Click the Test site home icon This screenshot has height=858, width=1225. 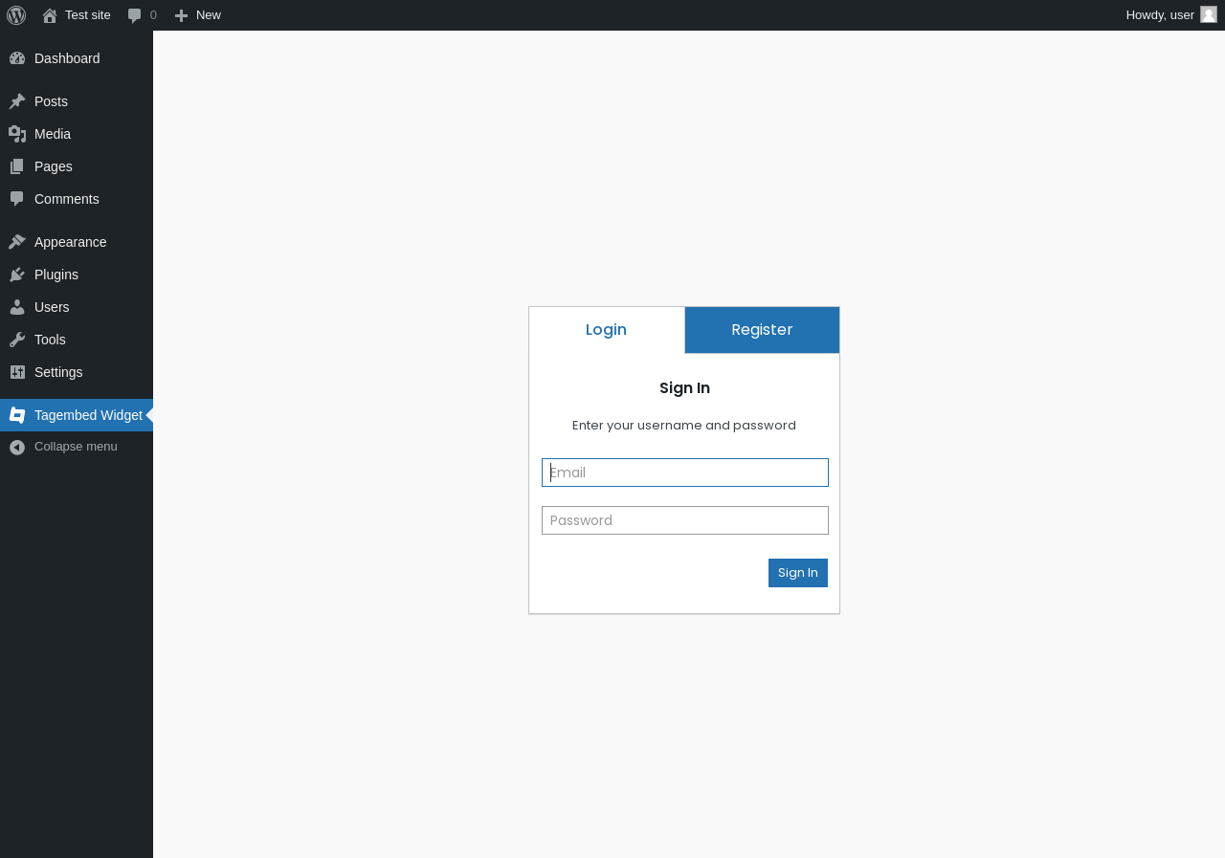point(50,15)
